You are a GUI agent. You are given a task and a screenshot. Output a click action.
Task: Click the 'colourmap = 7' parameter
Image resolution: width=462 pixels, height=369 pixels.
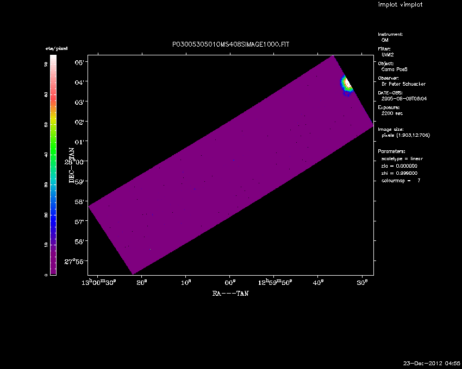401,181
